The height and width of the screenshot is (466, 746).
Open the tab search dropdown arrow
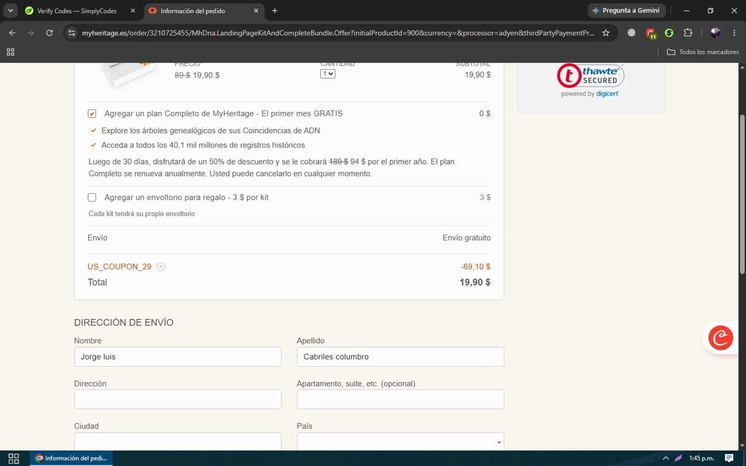(x=10, y=10)
